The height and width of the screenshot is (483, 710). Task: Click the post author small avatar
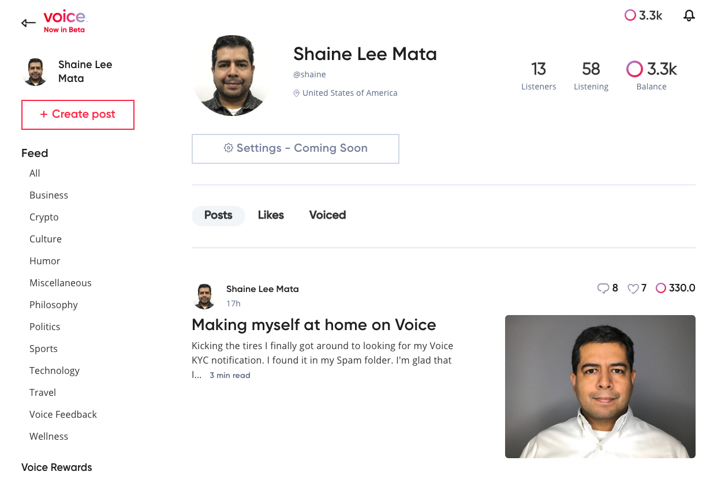click(204, 296)
